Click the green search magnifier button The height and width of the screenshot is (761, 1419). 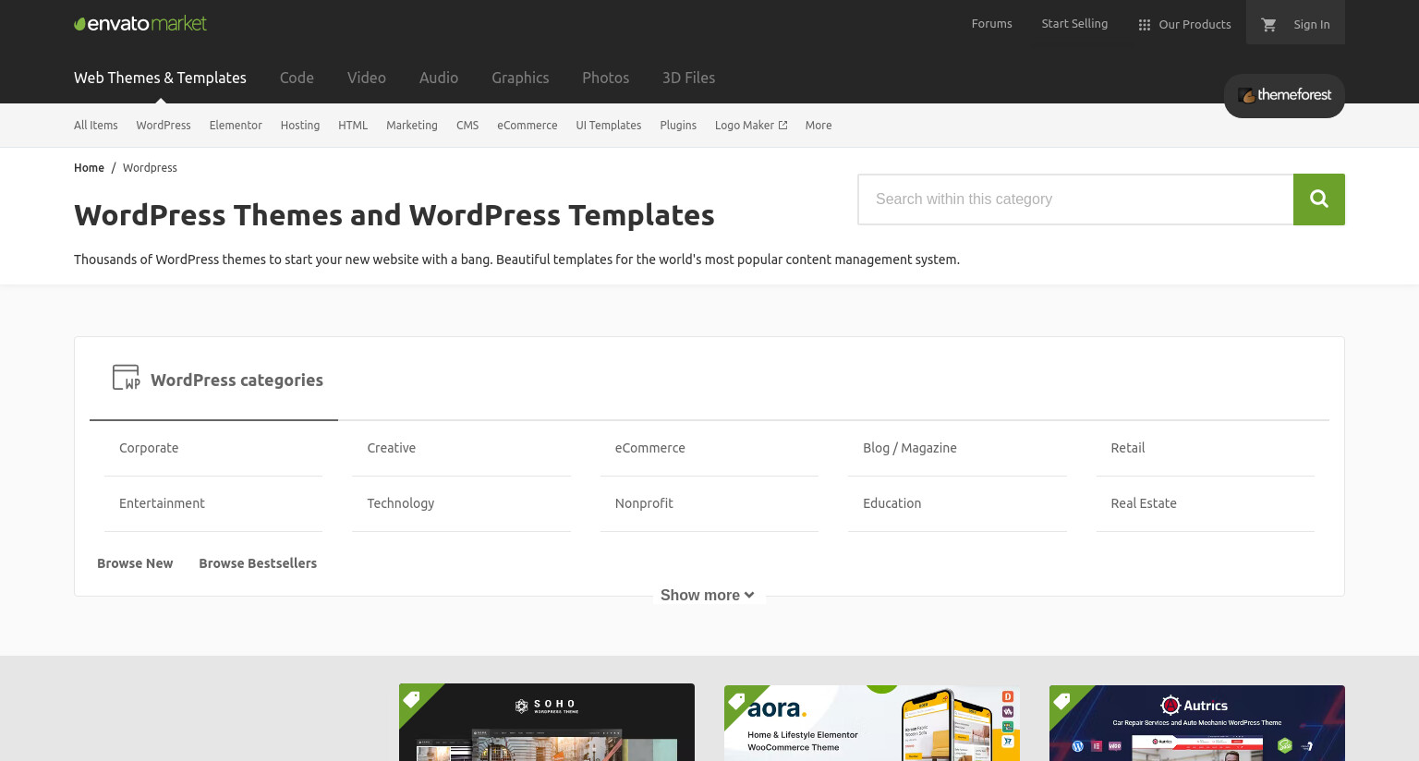click(x=1319, y=199)
